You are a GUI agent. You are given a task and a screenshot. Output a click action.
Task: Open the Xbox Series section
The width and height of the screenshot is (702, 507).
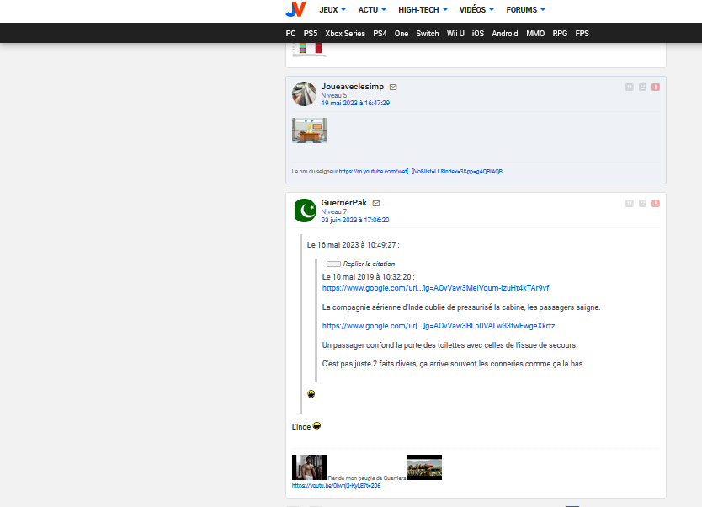point(345,34)
